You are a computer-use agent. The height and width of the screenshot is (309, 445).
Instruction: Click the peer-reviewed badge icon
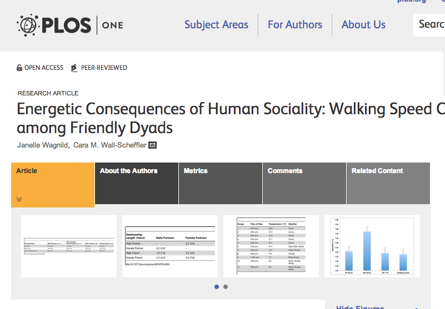point(74,68)
